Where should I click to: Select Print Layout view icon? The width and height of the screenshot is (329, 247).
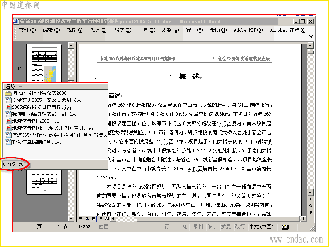(94, 219)
